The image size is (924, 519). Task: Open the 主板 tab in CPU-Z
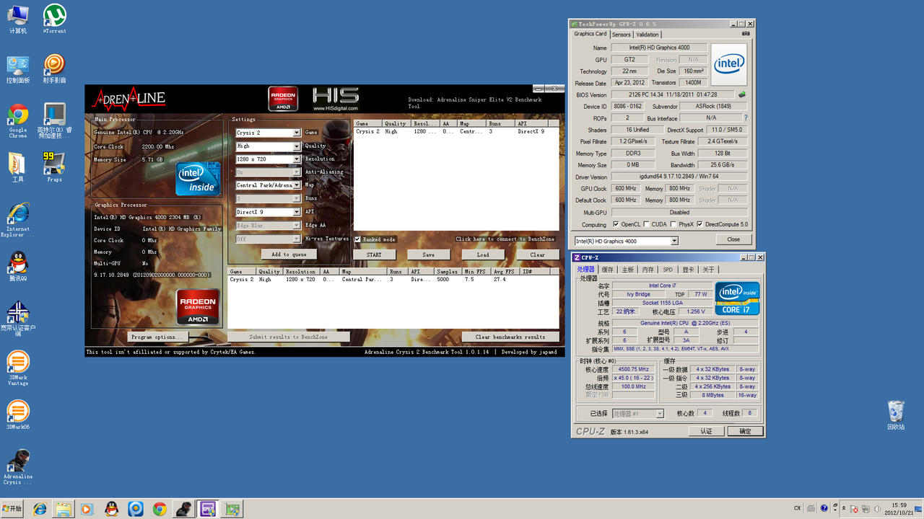point(627,270)
